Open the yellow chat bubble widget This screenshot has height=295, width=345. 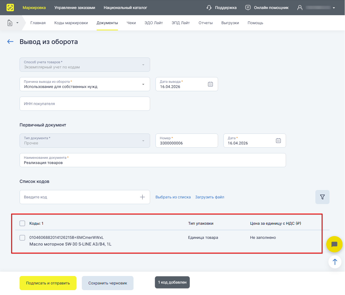coord(334,244)
